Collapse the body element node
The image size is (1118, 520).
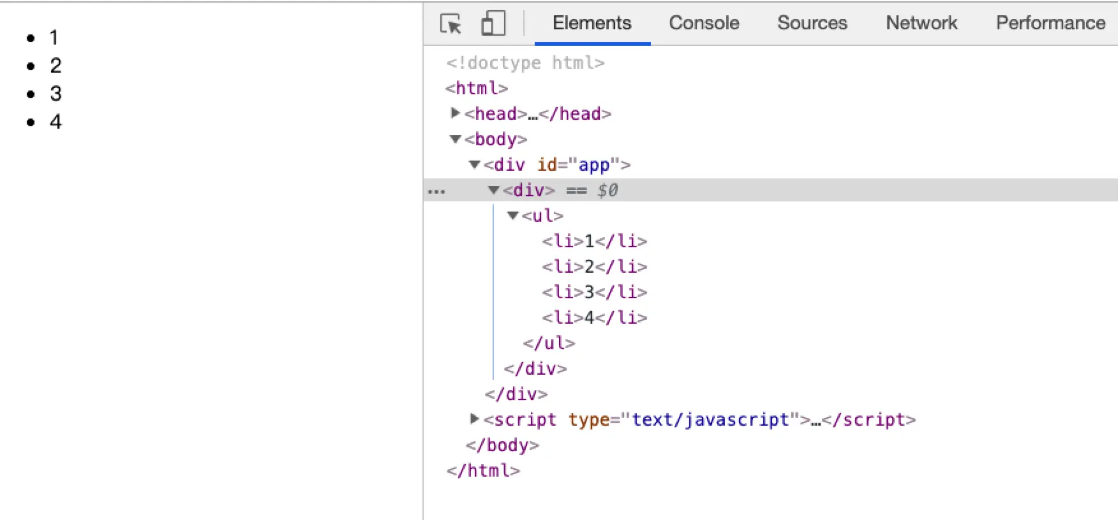click(x=455, y=139)
